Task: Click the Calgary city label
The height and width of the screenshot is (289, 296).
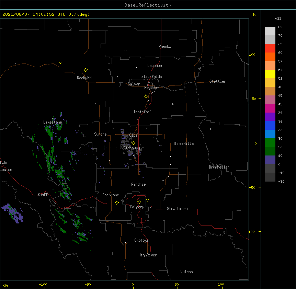Action: point(137,207)
